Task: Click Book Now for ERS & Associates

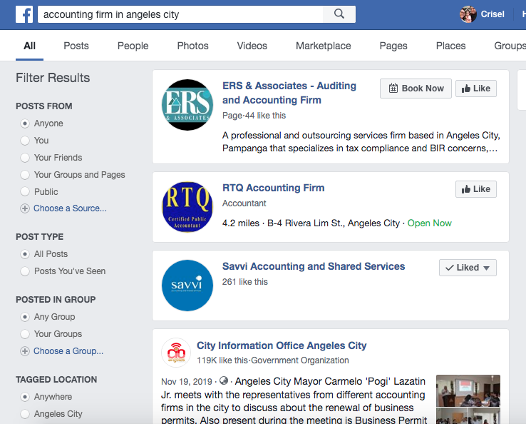Action: pos(416,89)
